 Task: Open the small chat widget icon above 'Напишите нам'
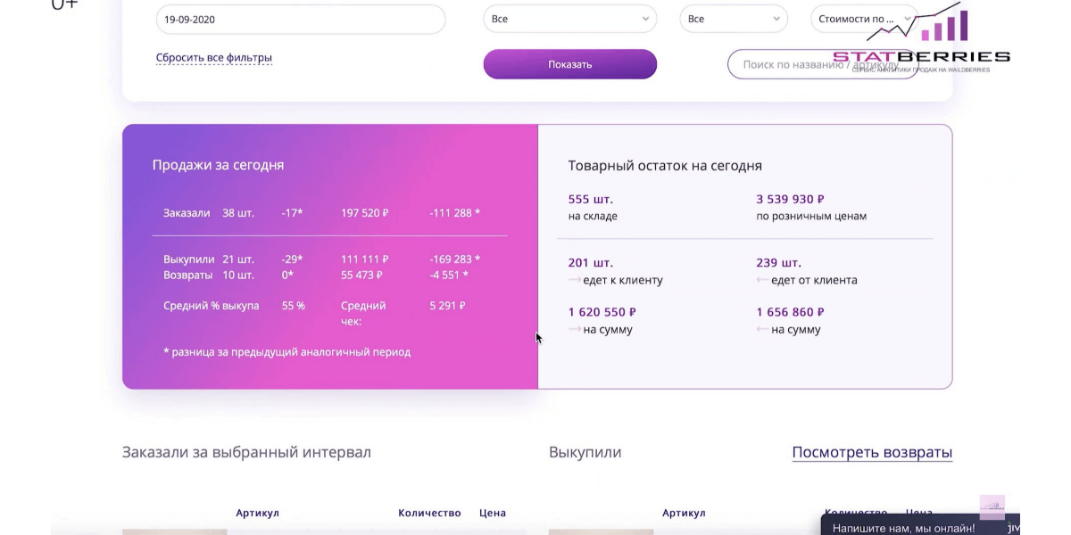[x=992, y=507]
